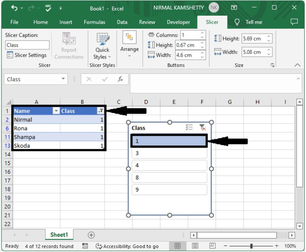Clear Filter on the Class slicer
Viewport: 306px width, 252px height.
coord(202,128)
